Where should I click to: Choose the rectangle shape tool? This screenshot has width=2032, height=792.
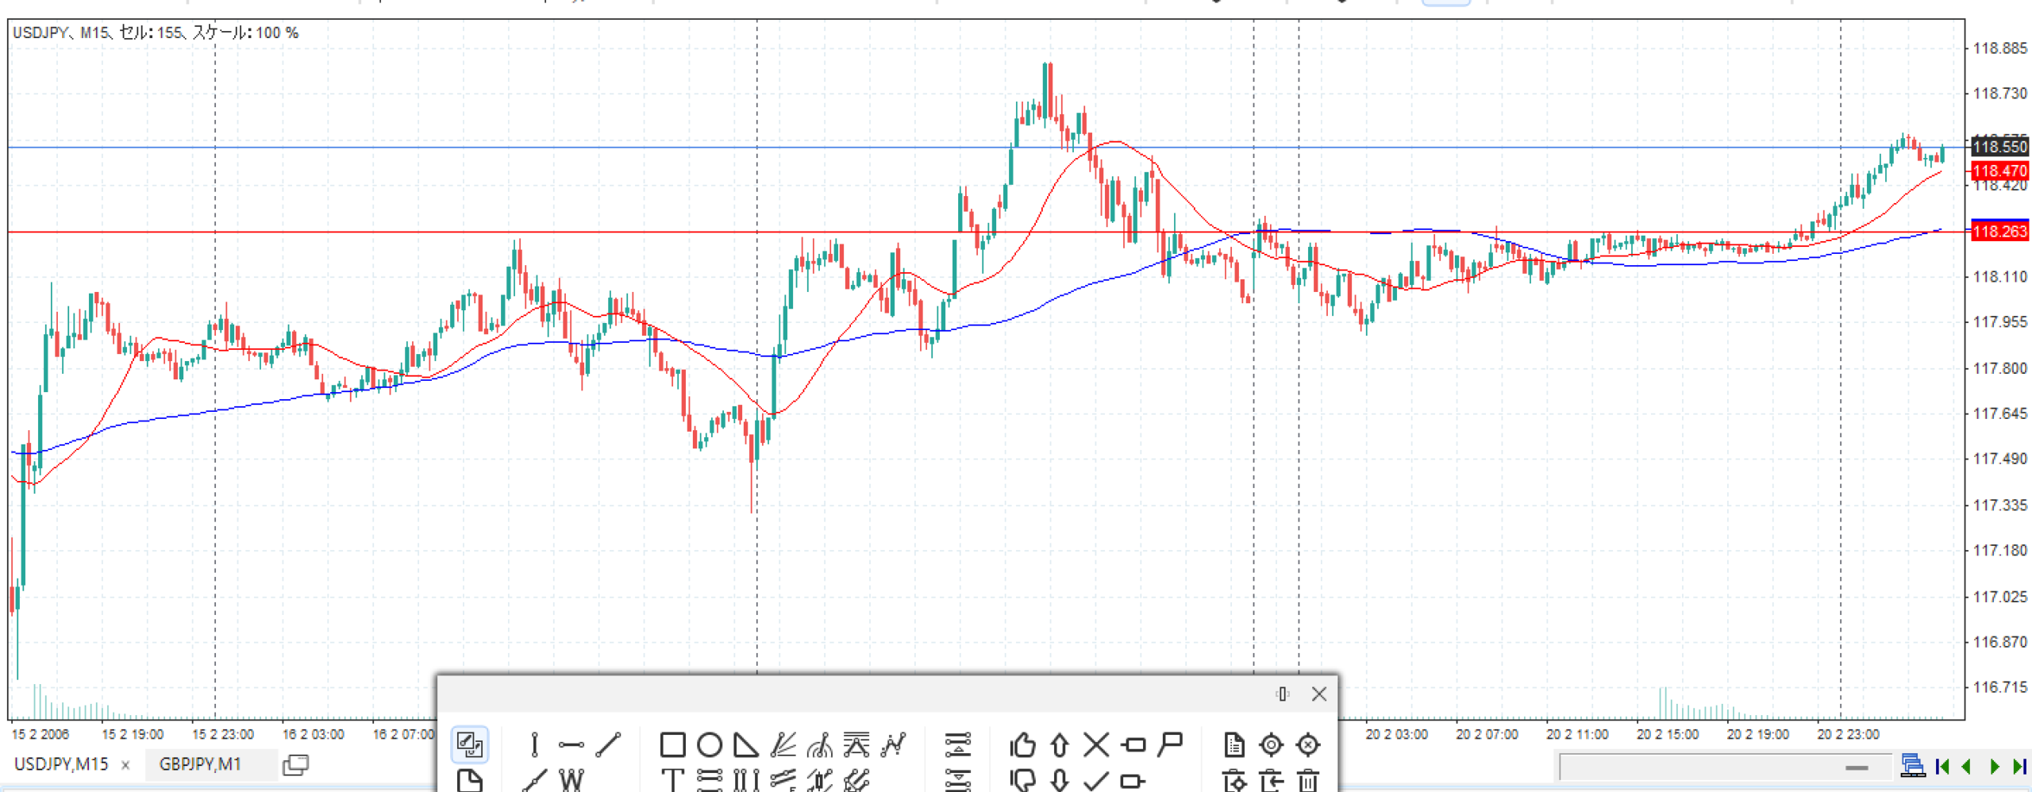click(672, 744)
